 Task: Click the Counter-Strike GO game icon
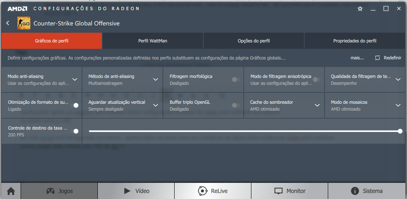click(23, 23)
